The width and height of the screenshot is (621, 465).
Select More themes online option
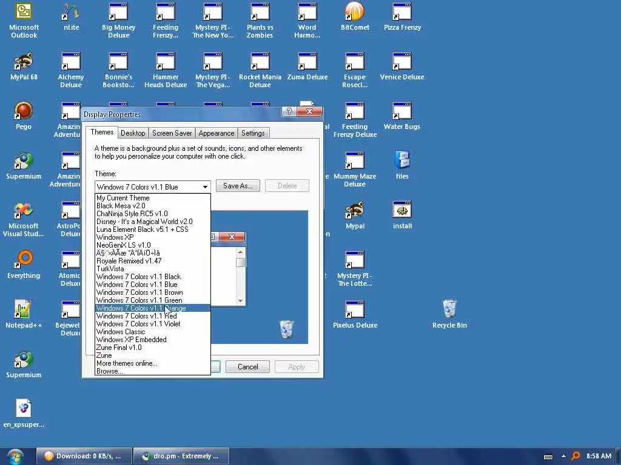[x=152, y=363]
